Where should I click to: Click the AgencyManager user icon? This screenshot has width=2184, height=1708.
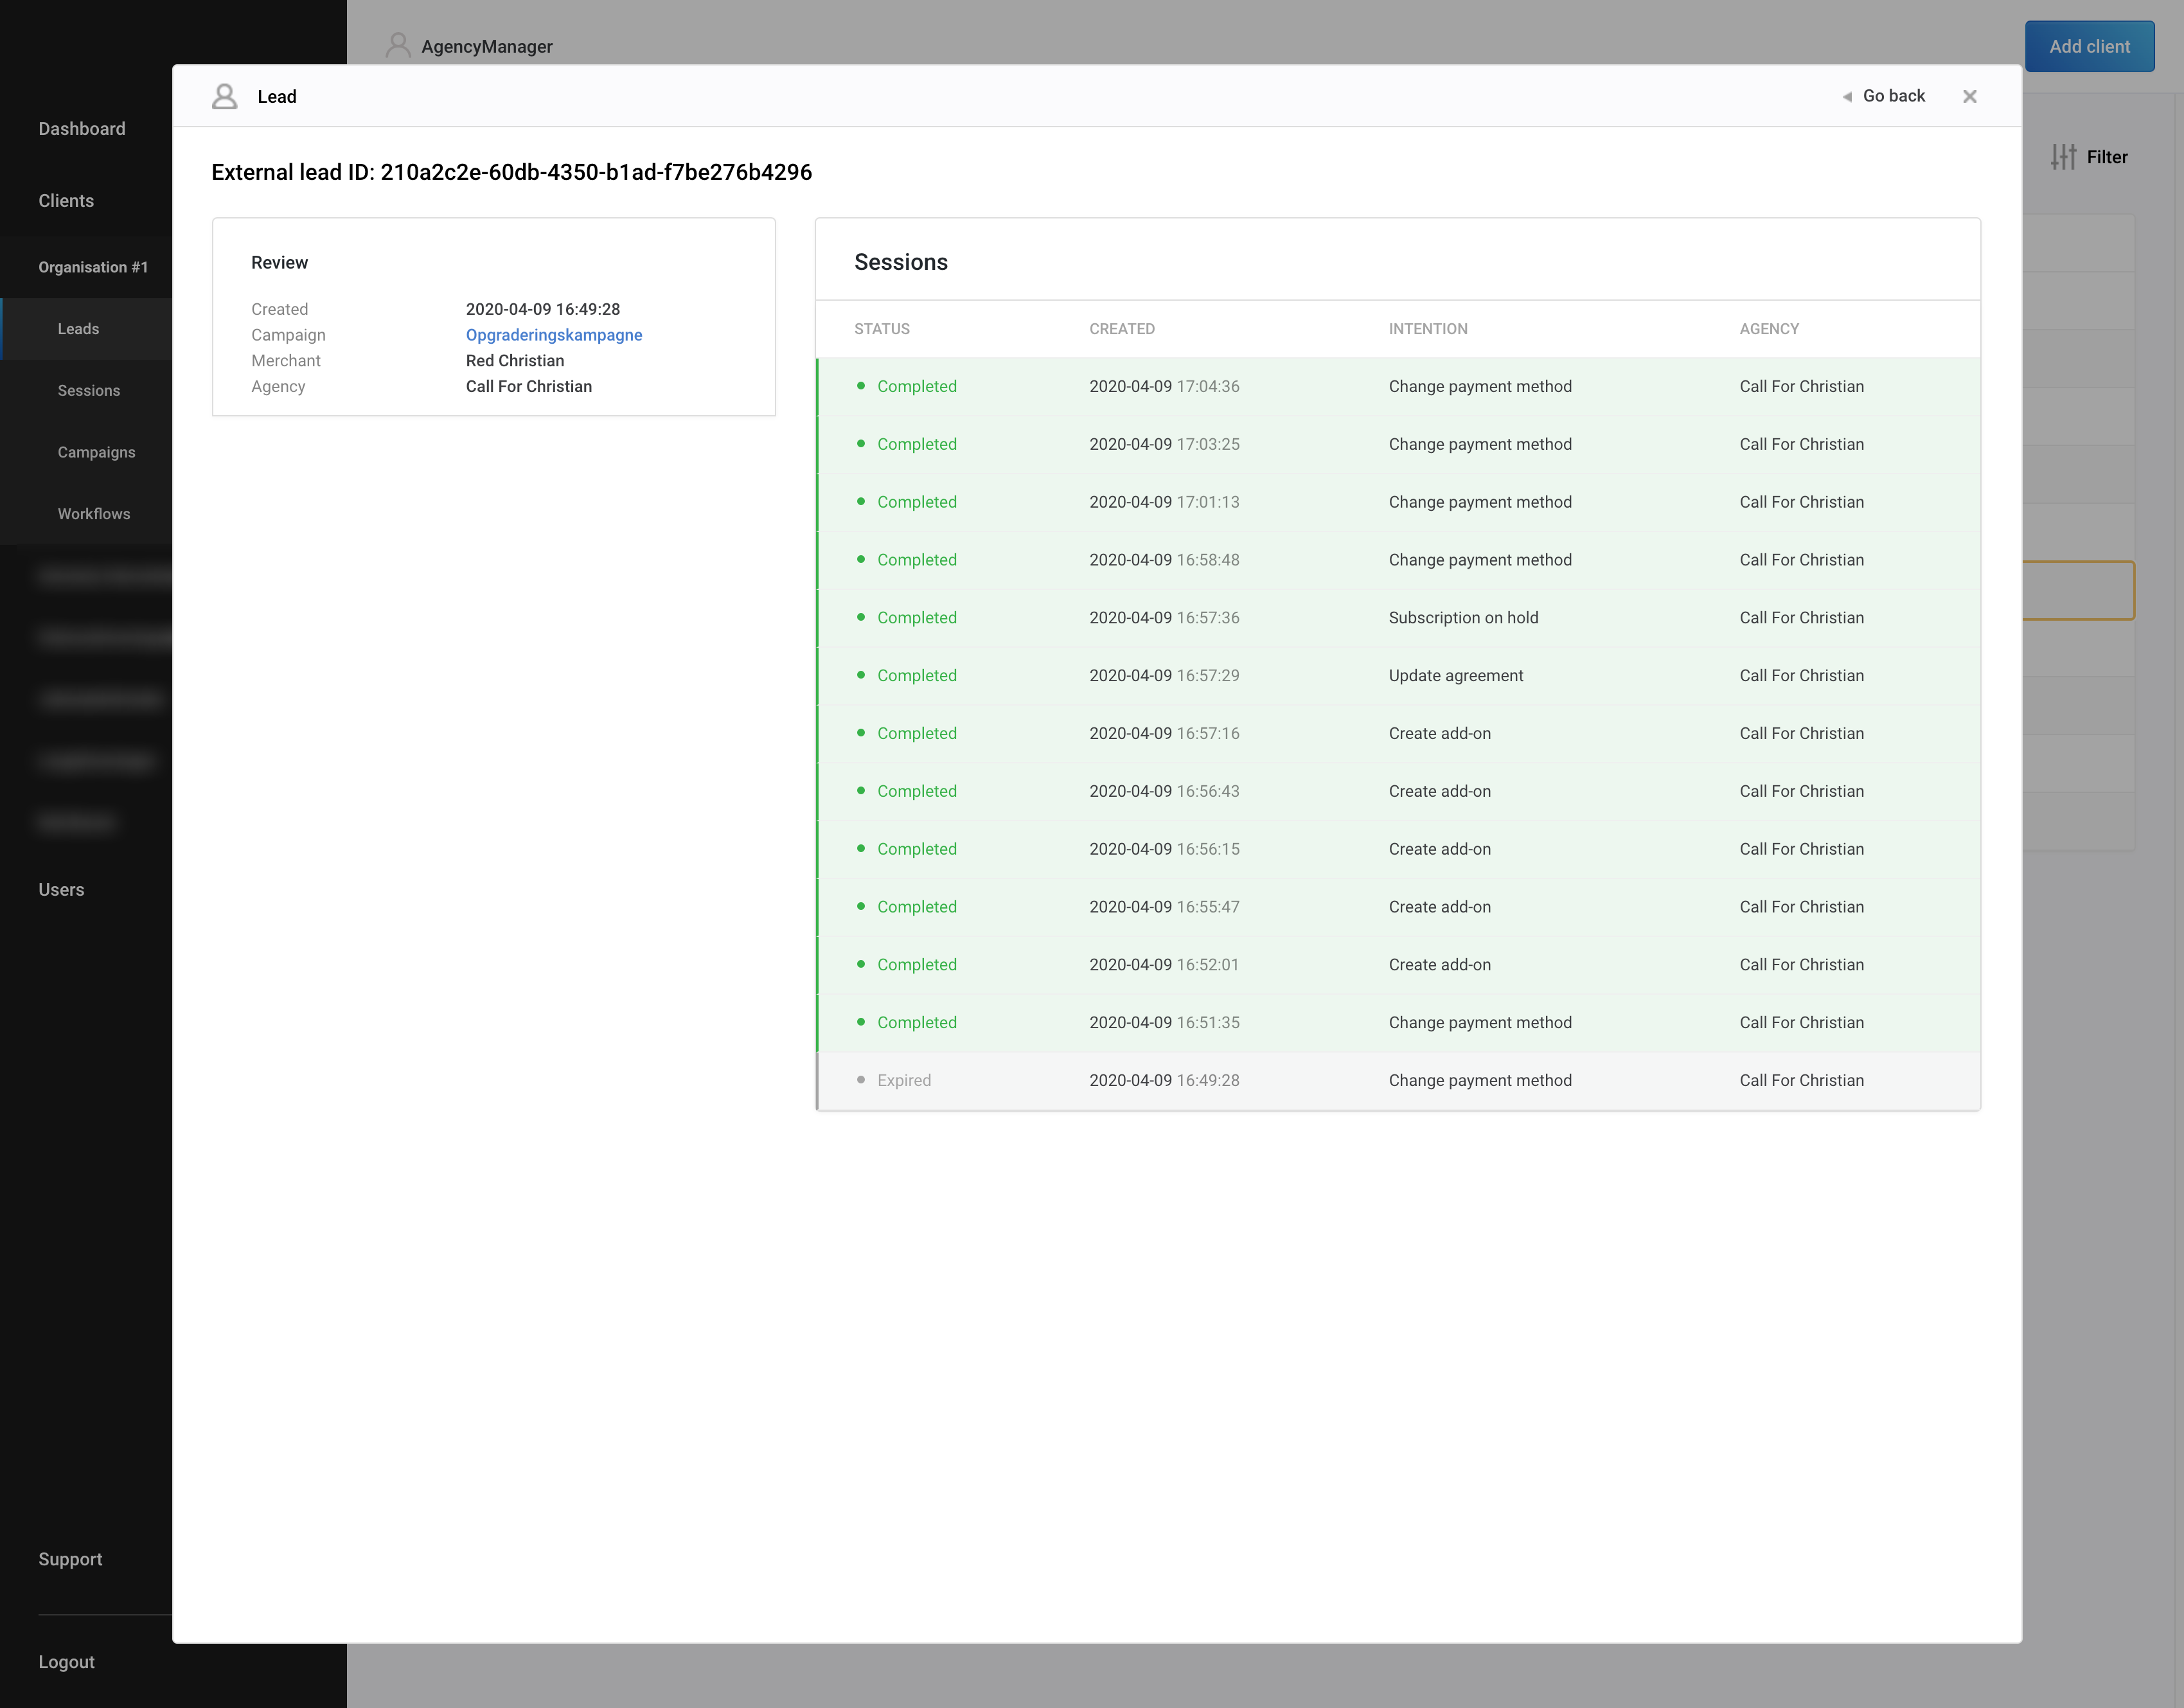(398, 46)
